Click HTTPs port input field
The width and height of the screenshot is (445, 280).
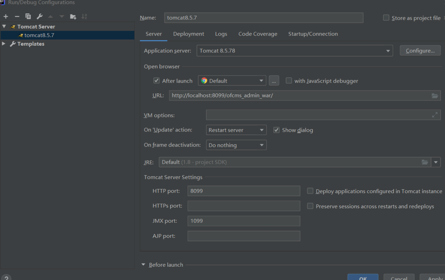point(244,206)
